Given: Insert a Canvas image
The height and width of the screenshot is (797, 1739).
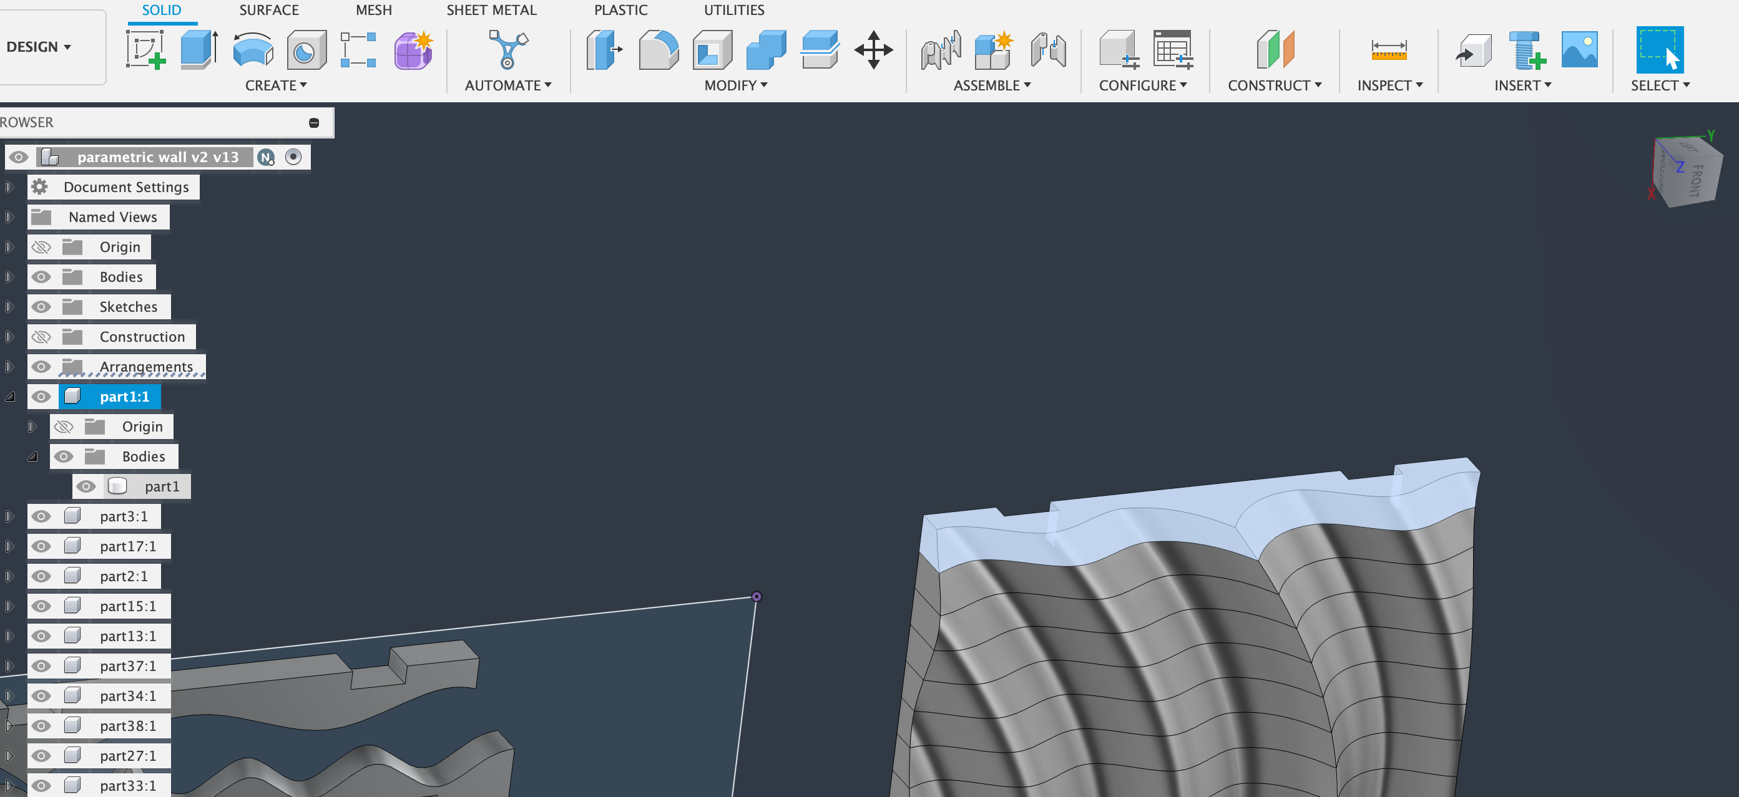Looking at the screenshot, I should [1580, 49].
